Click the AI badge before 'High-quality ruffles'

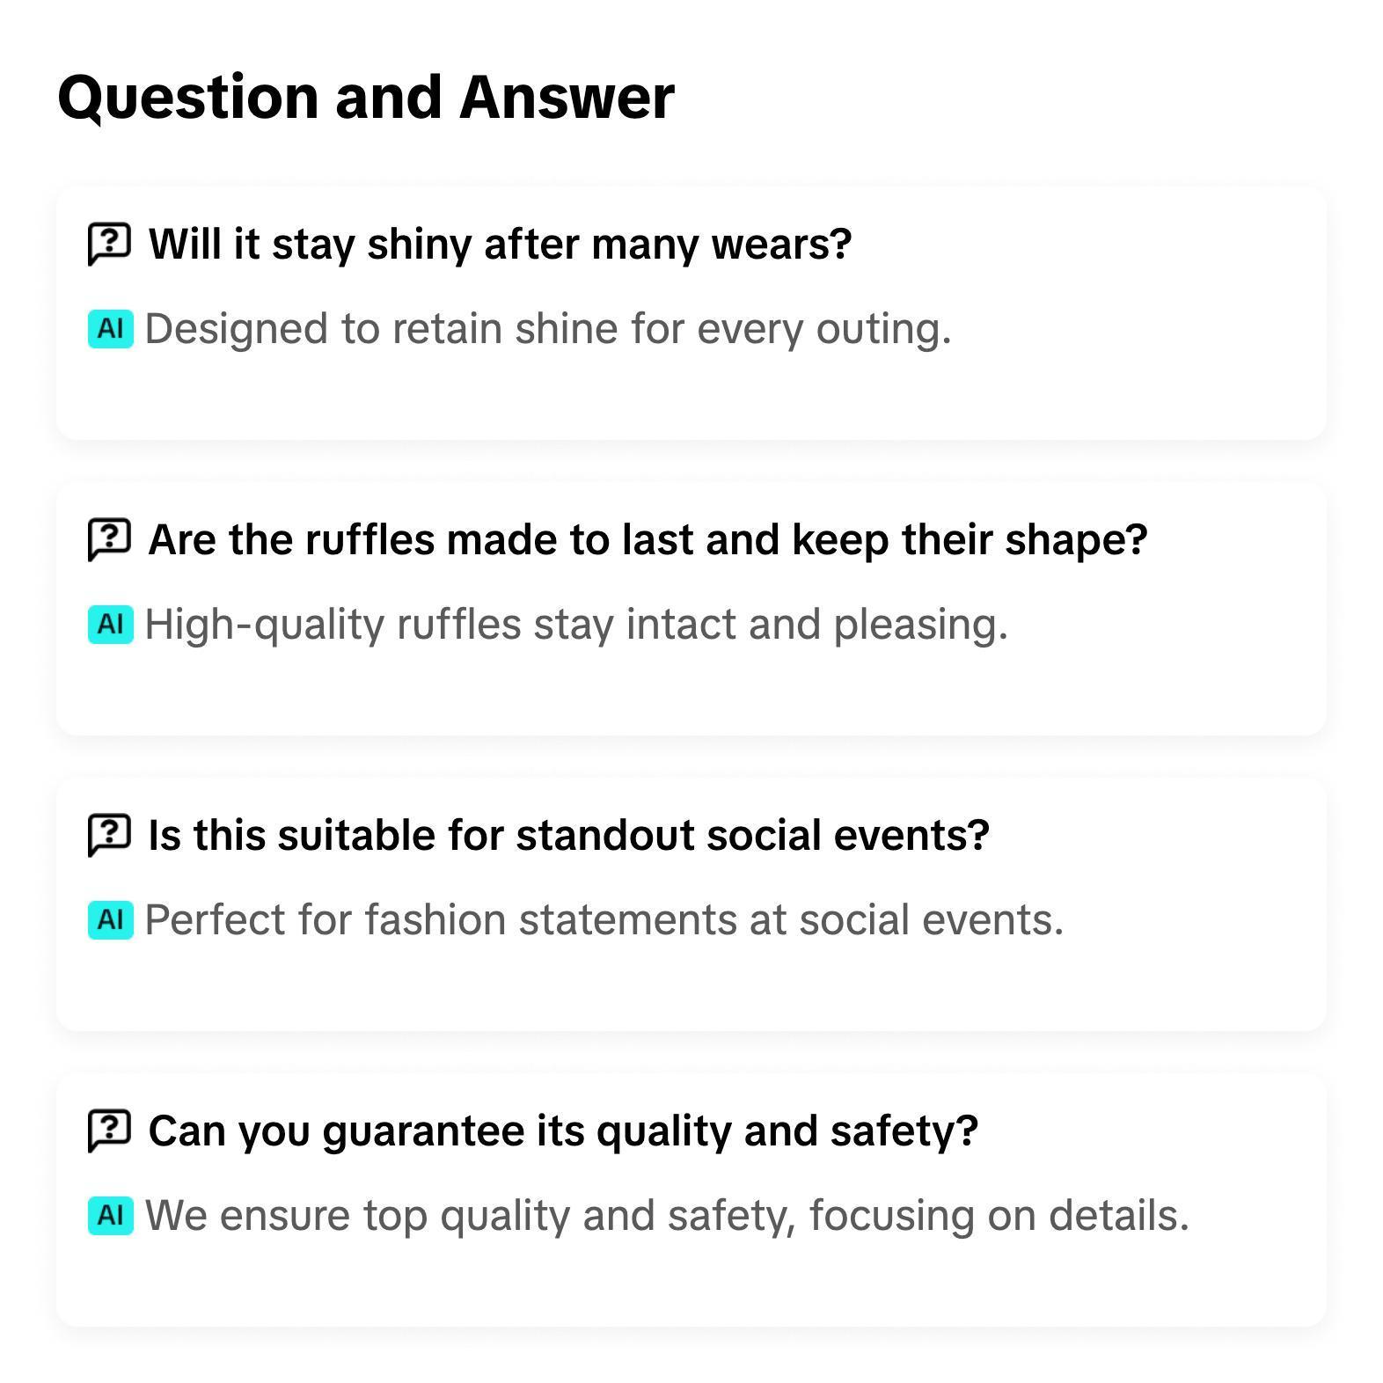[x=110, y=625]
